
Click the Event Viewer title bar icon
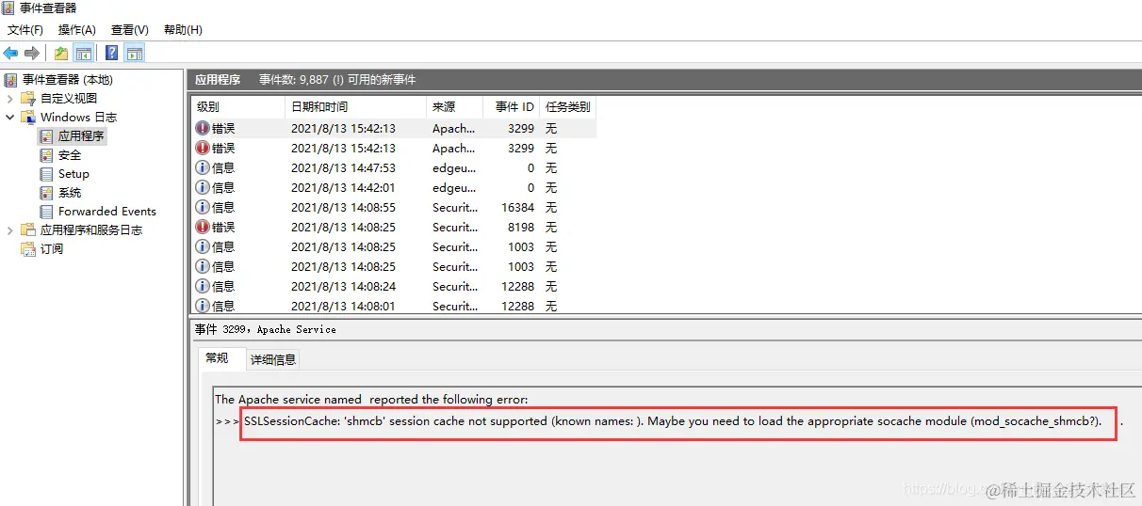click(8, 8)
